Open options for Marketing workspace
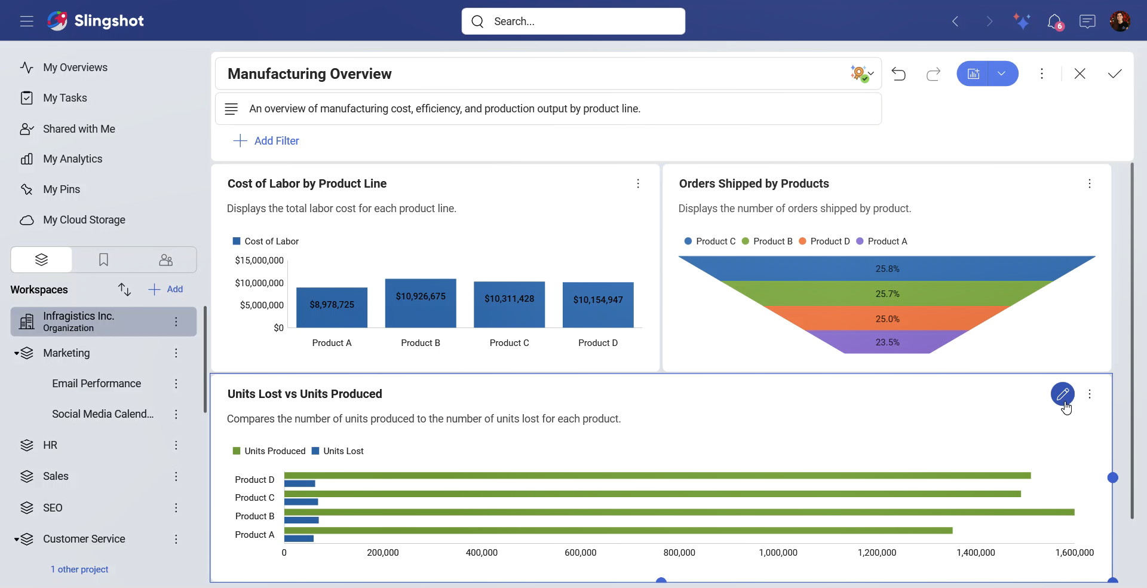This screenshot has height=588, width=1147. click(x=176, y=353)
